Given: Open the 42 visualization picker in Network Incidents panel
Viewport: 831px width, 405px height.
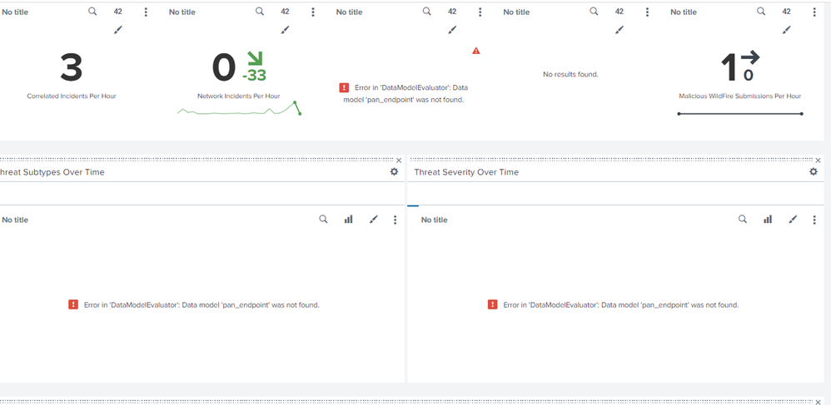Looking at the screenshot, I should coord(285,12).
